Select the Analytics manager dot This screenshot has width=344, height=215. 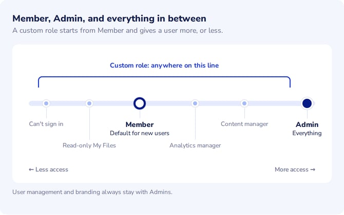pos(195,103)
